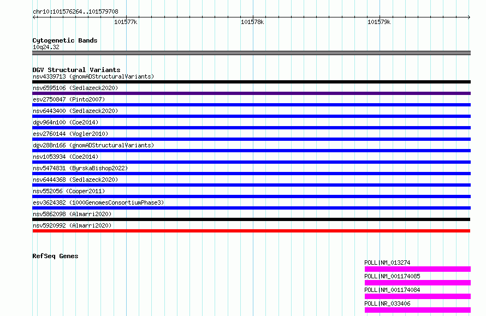Open the POLL|NR_033406 gene label
This screenshot has height=316, width=486.
coord(387,303)
